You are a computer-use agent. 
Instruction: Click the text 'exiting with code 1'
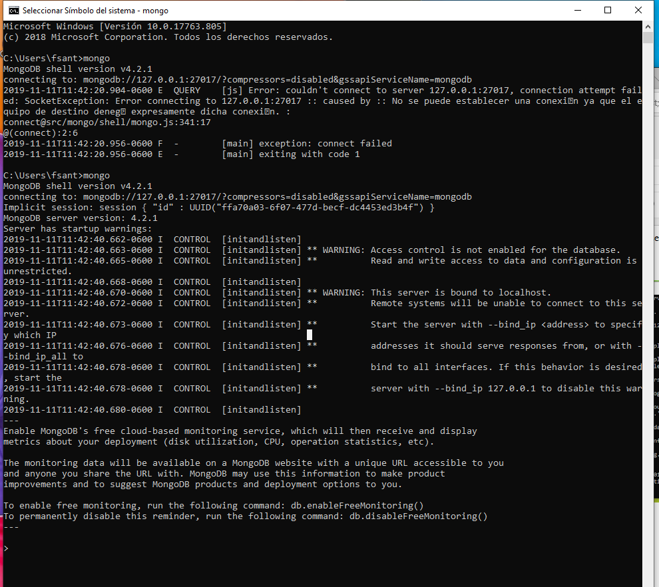pyautogui.click(x=310, y=154)
